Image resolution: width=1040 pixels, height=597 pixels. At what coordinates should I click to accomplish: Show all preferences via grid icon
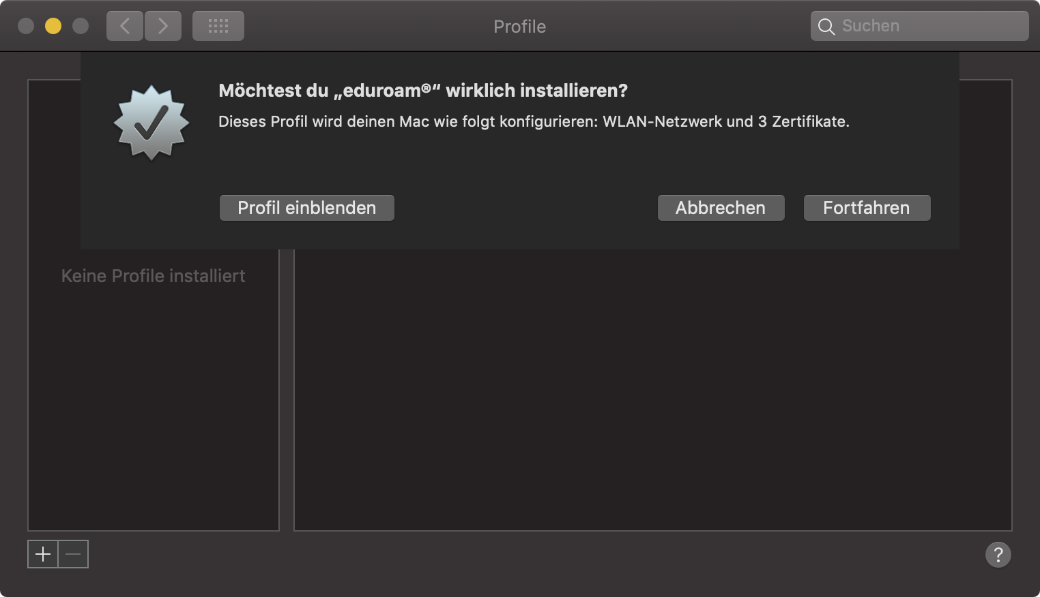coord(218,27)
